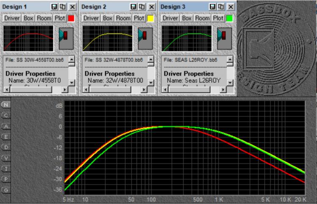
Task: Click right arrow in Design 2 horizontal scrollbar
Action: (144, 90)
